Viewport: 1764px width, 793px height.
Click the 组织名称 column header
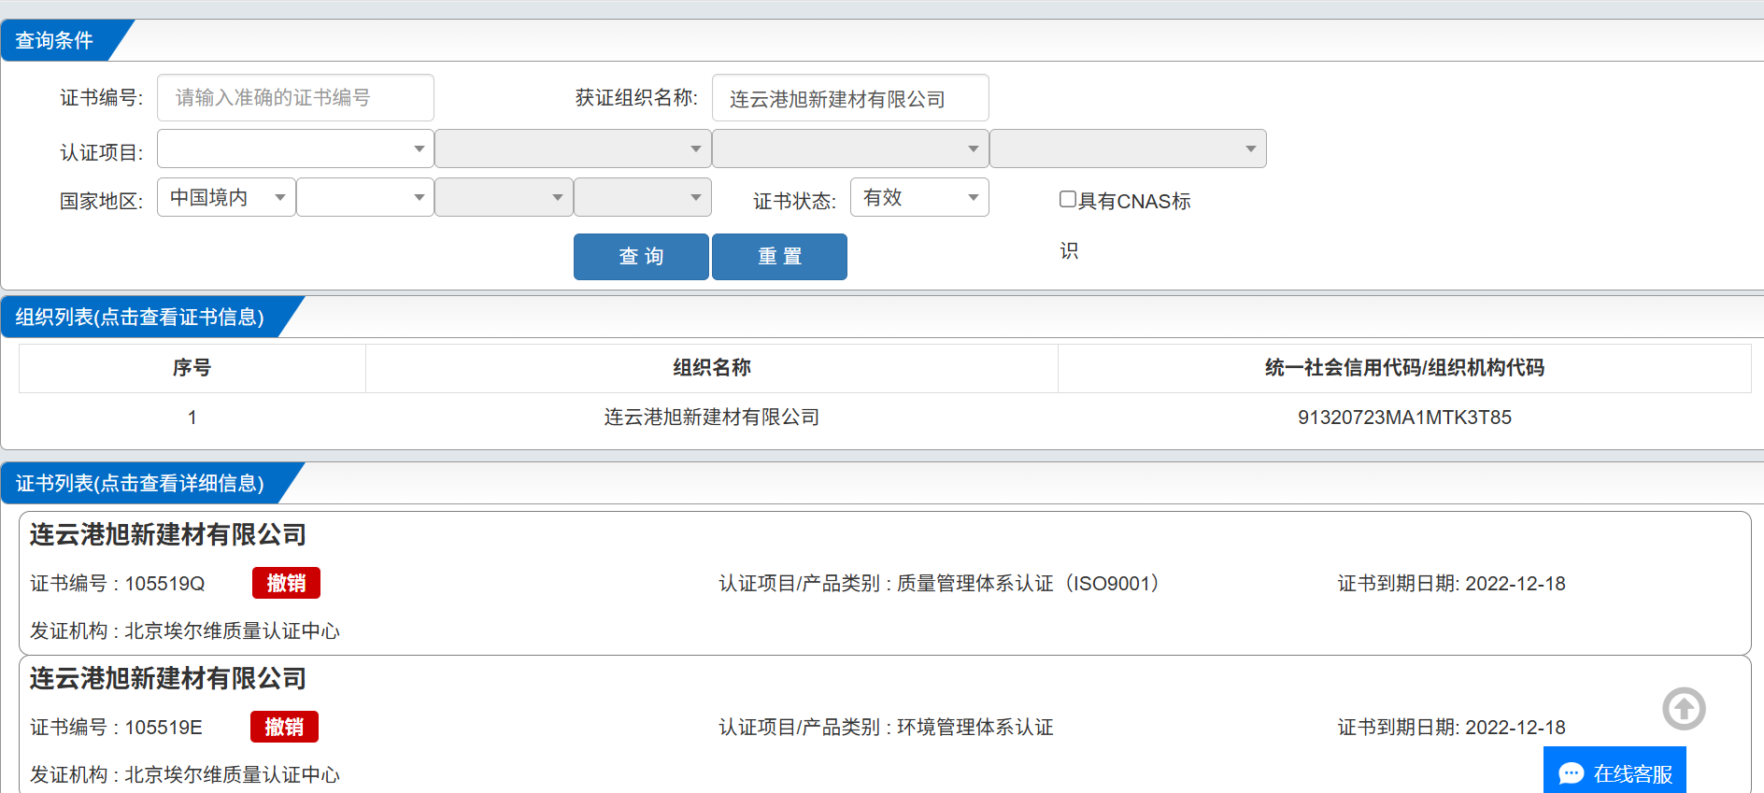pos(712,368)
